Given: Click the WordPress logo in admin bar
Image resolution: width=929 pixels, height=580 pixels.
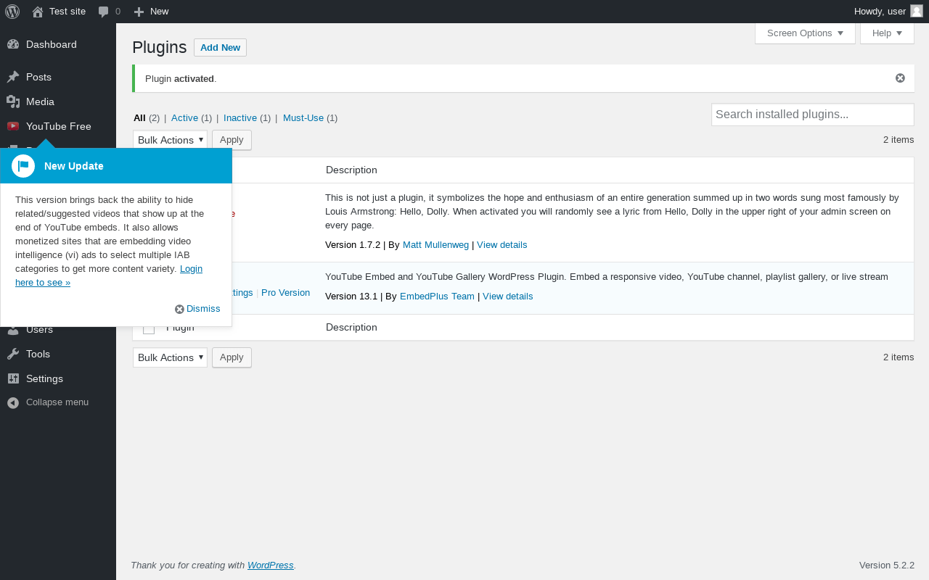Looking at the screenshot, I should (12, 12).
